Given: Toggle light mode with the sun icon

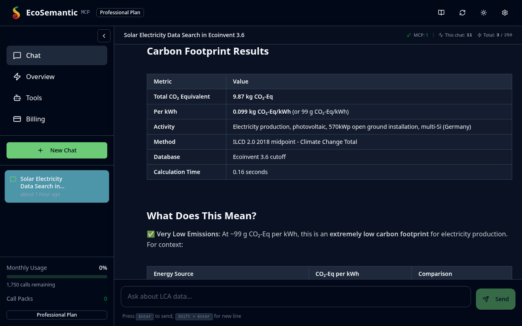Looking at the screenshot, I should (x=483, y=13).
